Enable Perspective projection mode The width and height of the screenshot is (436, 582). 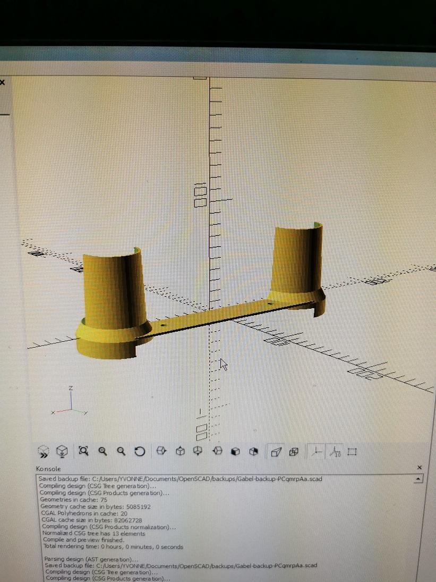(276, 452)
